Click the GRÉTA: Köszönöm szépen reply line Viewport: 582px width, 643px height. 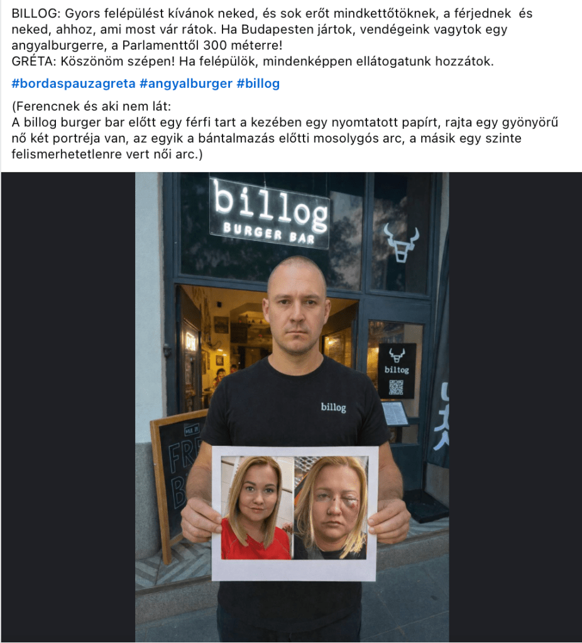tap(253, 62)
